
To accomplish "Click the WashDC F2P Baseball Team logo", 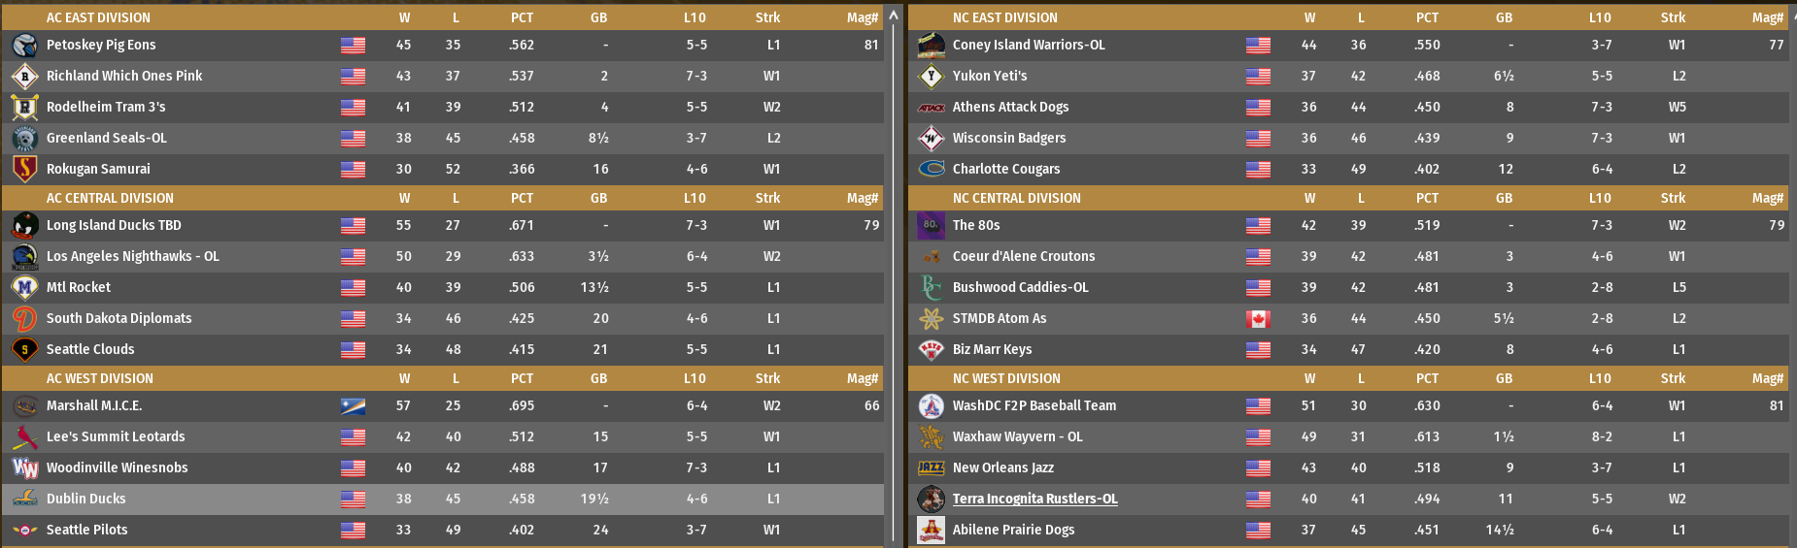I will pos(931,406).
